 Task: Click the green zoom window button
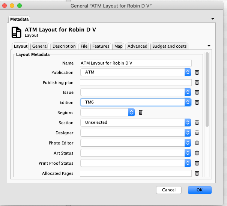20,6
